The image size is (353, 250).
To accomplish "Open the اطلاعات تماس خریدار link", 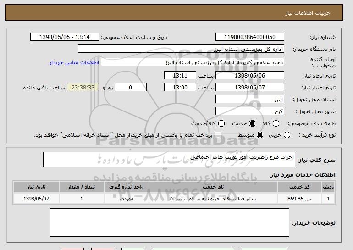I will [x=74, y=62].
